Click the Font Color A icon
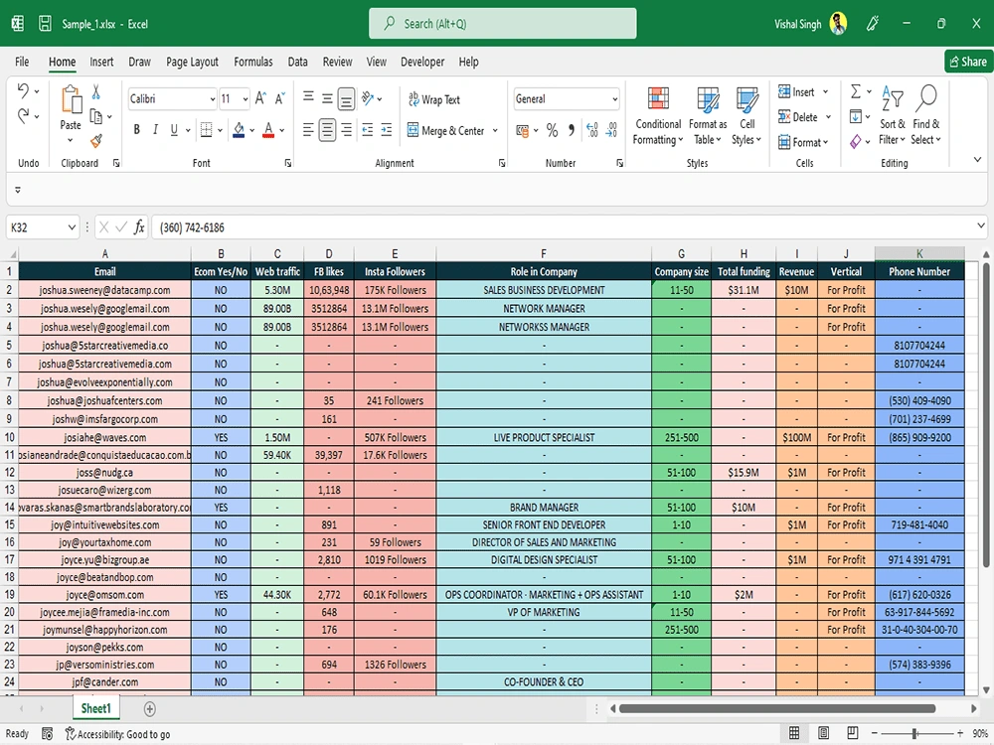This screenshot has width=994, height=745. click(268, 130)
